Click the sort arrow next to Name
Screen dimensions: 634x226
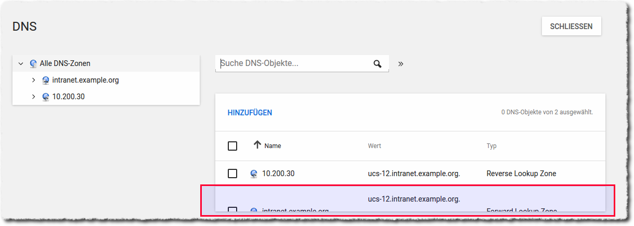pos(257,145)
